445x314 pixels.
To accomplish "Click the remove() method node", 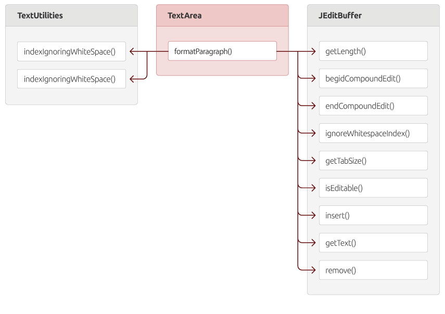I will pyautogui.click(x=373, y=270).
